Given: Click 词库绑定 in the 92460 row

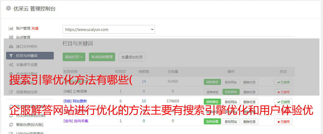Looking at the screenshot, I should pyautogui.click(x=212, y=82).
